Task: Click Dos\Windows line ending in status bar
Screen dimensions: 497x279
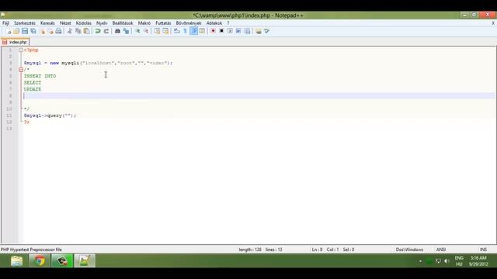Action: click(x=409, y=250)
